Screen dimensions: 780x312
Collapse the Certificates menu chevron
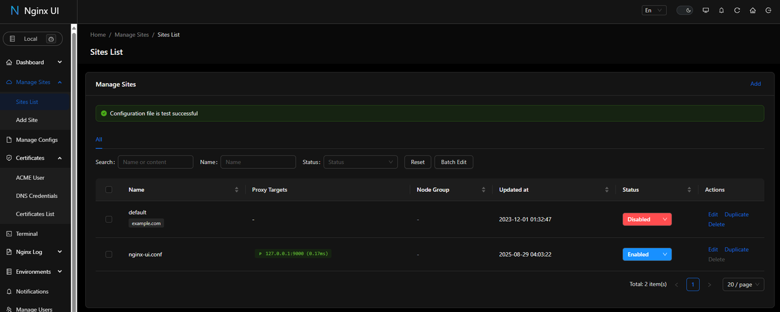[x=60, y=158]
